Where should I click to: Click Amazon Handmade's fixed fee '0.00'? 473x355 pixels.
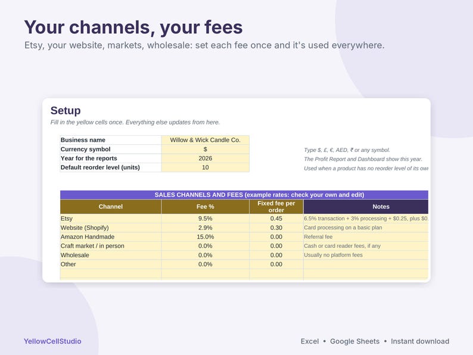[276, 237]
